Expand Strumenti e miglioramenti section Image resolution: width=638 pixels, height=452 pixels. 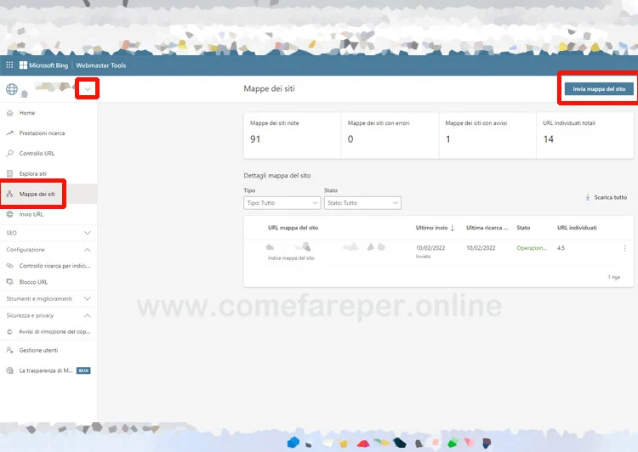48,299
